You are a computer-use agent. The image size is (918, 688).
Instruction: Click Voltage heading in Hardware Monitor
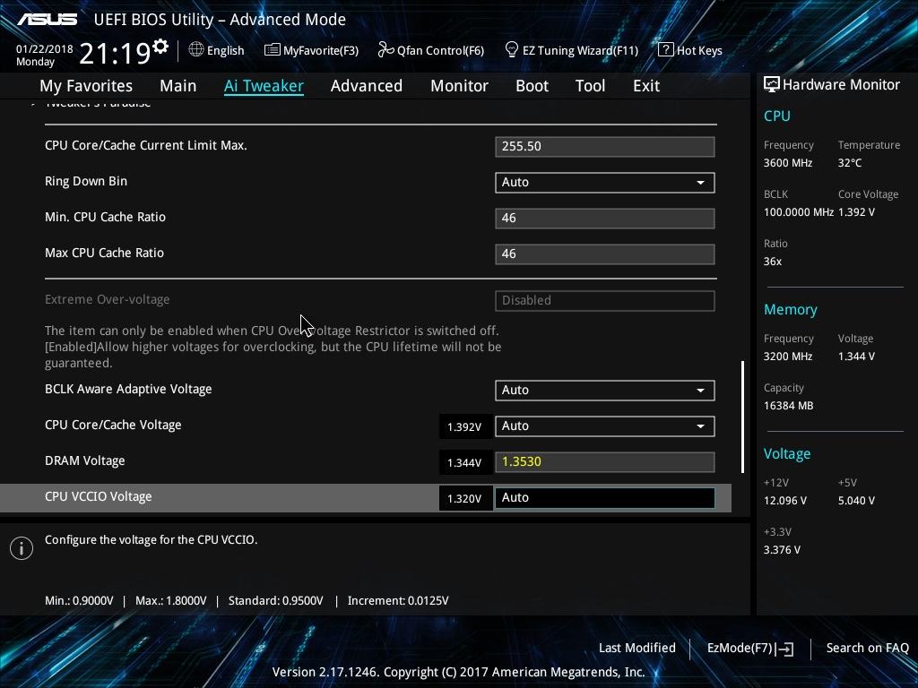787,454
